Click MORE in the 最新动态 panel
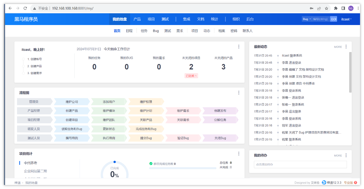The image size is (364, 189). [x=338, y=47]
